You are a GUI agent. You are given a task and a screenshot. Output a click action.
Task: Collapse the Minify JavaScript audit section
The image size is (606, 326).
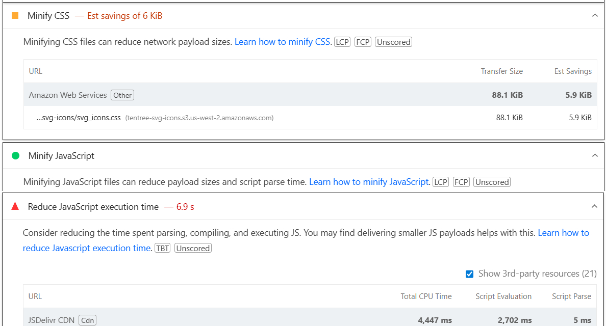(594, 155)
